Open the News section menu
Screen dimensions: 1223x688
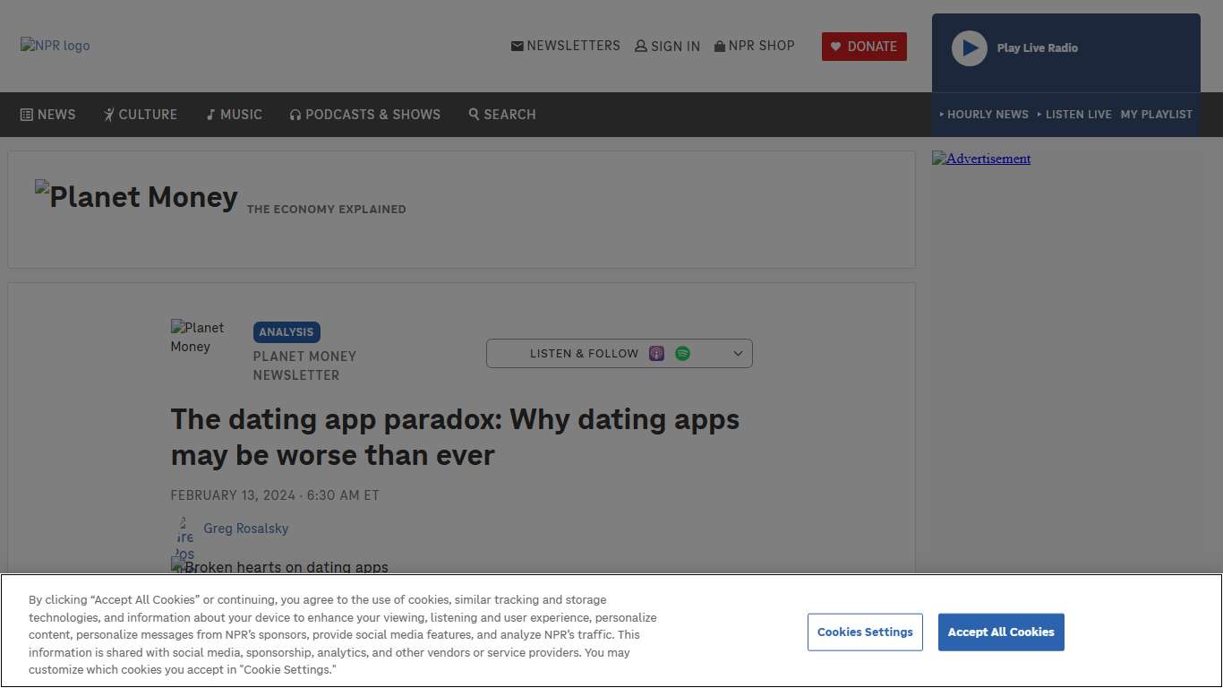point(48,114)
